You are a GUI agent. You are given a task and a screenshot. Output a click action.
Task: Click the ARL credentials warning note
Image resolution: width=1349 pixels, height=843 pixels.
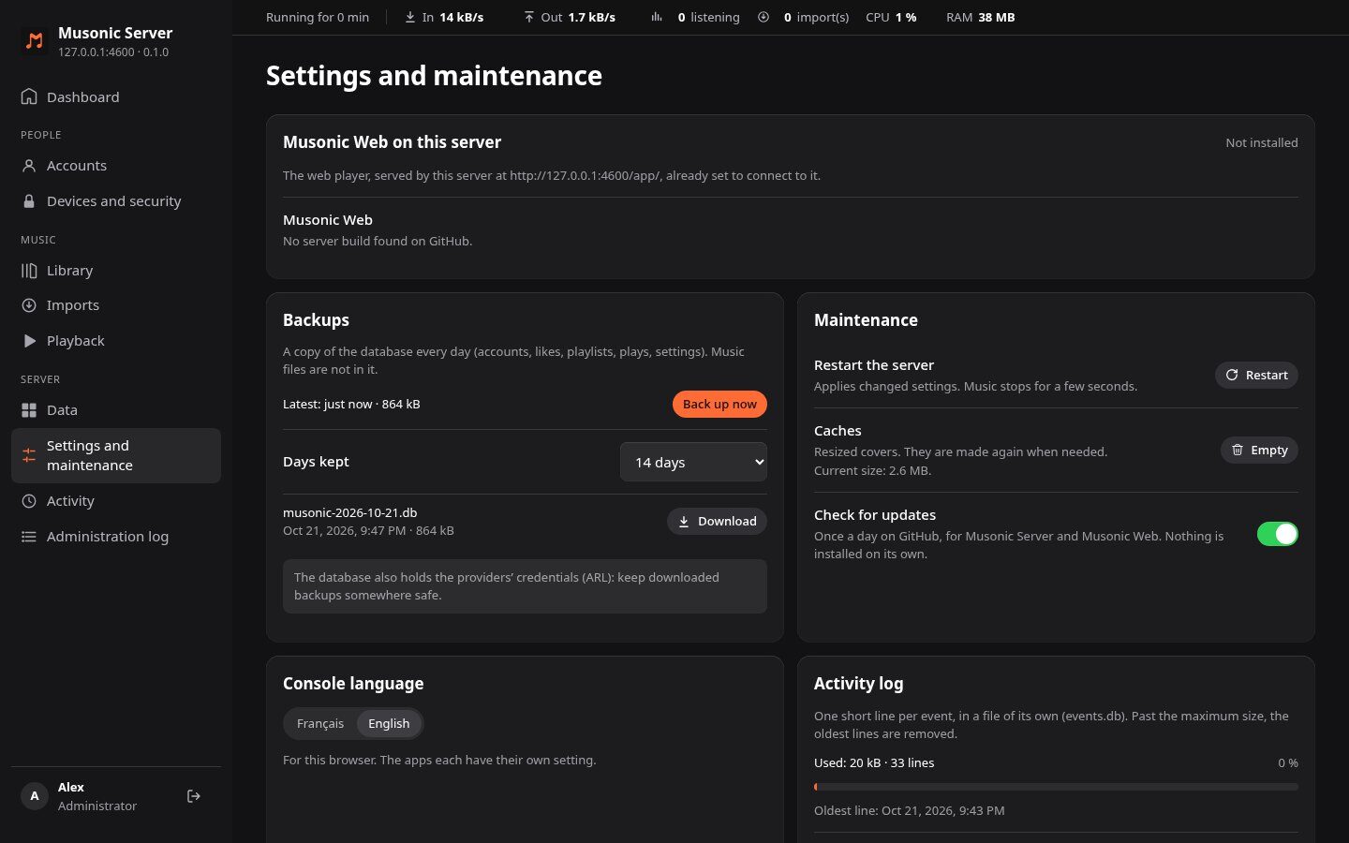point(525,586)
